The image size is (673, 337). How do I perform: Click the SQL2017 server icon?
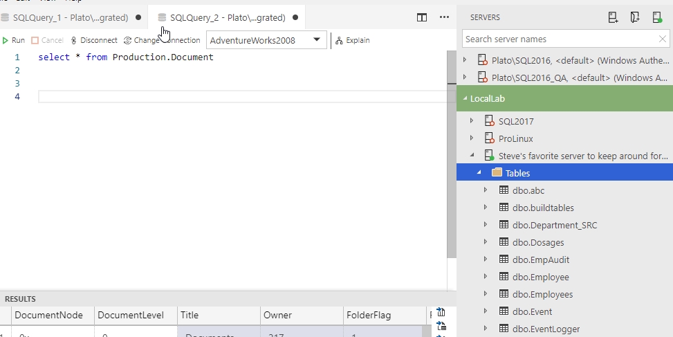(x=489, y=120)
